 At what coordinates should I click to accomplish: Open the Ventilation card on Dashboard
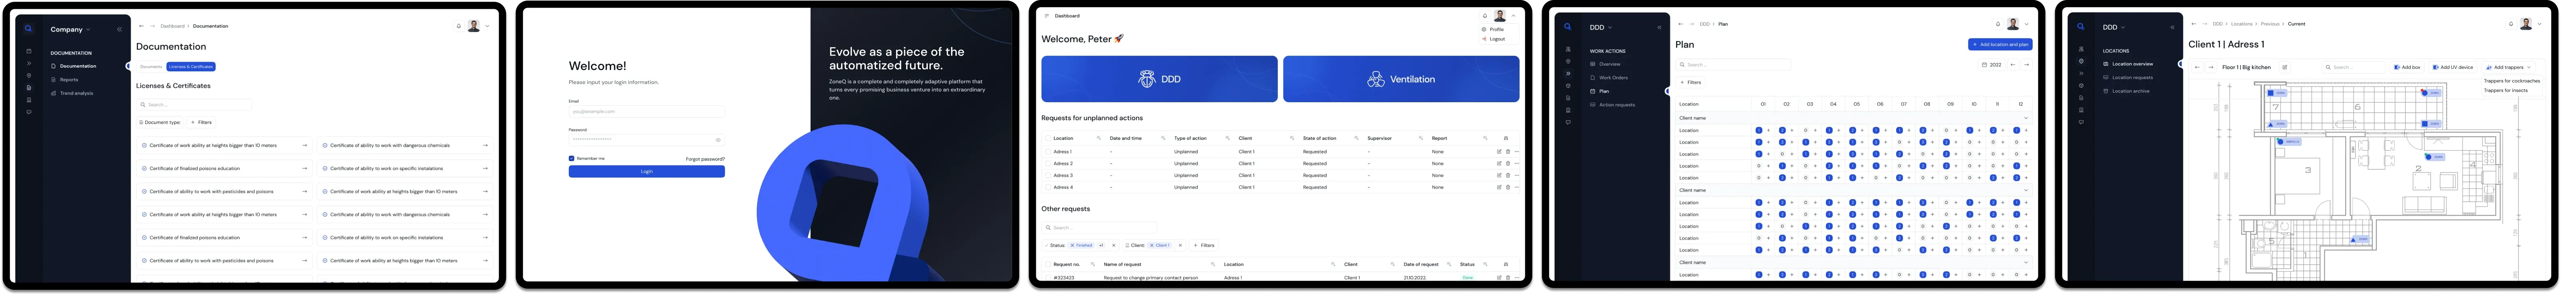point(1401,79)
